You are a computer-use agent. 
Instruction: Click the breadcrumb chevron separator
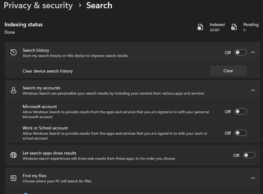[x=80, y=5]
